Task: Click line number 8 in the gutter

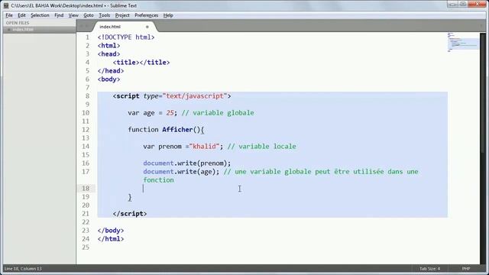Action: tap(87, 96)
